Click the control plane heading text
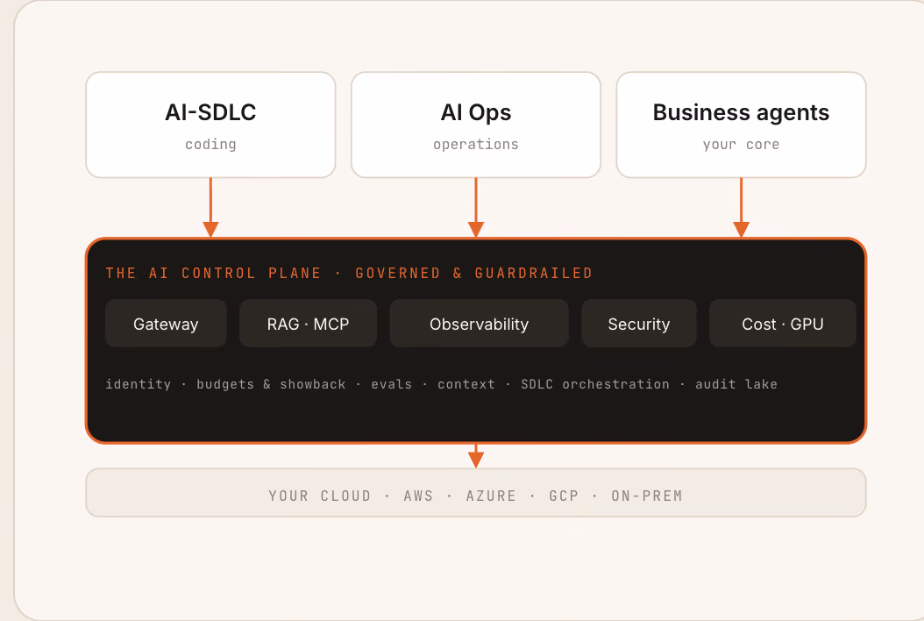The height and width of the screenshot is (621, 924). [x=349, y=273]
